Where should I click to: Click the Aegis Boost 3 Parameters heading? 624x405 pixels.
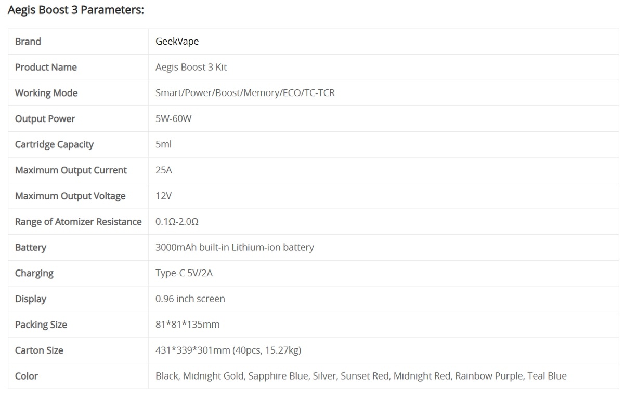click(x=76, y=10)
